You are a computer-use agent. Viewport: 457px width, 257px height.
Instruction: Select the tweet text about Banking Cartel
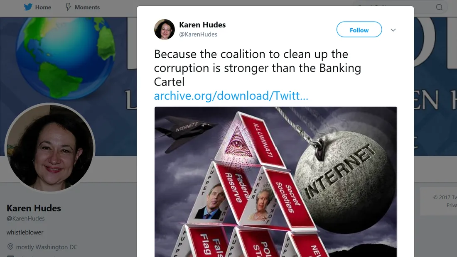click(x=257, y=68)
